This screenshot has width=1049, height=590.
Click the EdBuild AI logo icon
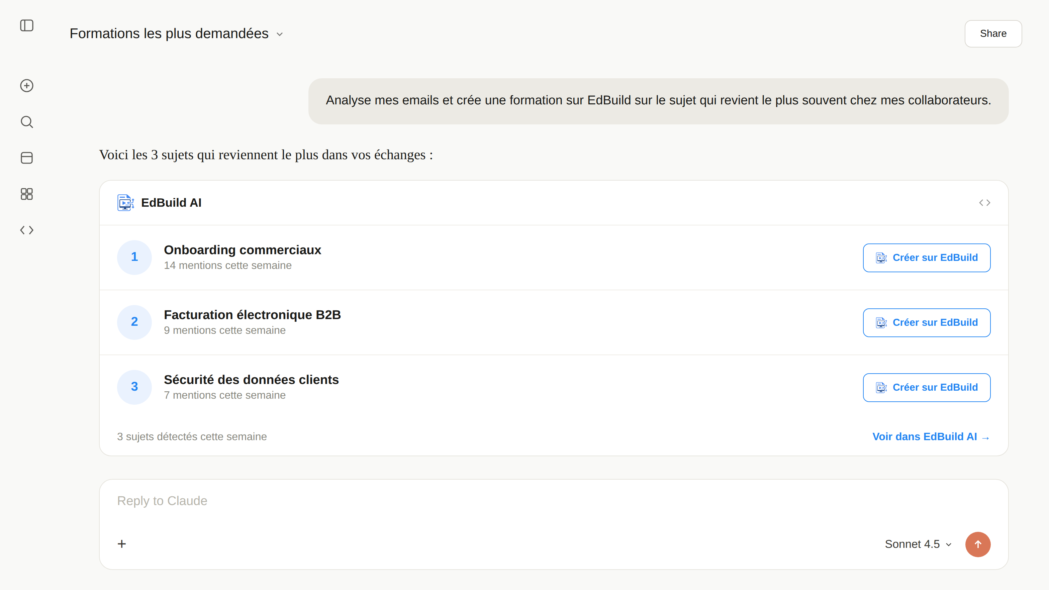[125, 202]
